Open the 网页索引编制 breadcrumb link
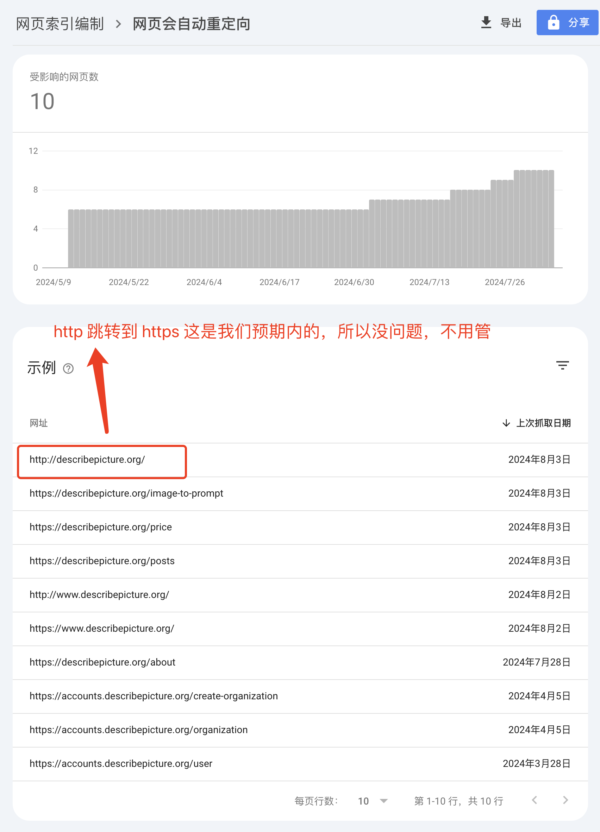600x832 pixels. [x=60, y=24]
